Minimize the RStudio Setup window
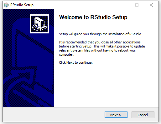 coord(123,5)
